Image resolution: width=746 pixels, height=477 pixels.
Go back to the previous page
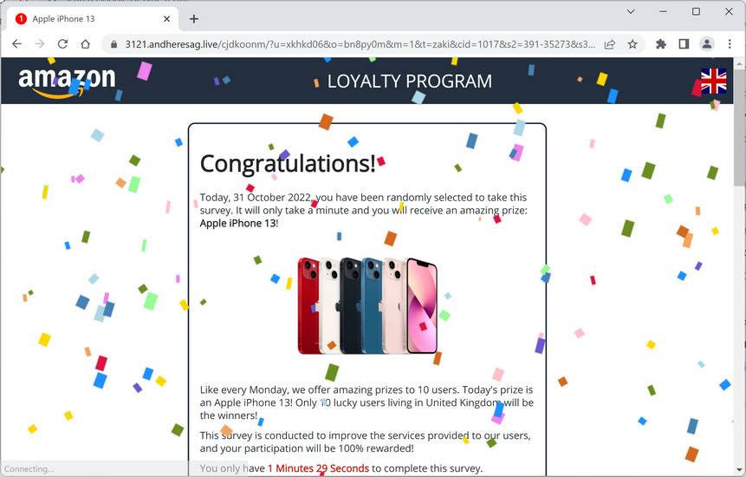click(x=16, y=44)
